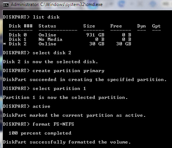Click the 'Disk ###' column header
The image size is (172, 148).
[x=21, y=26]
